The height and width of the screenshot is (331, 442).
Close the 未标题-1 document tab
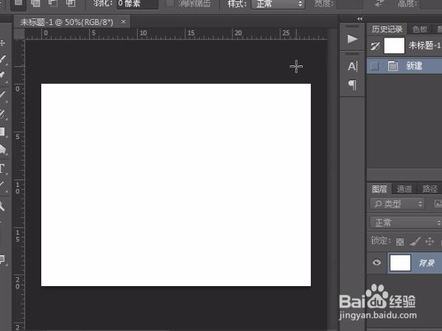[x=123, y=21]
